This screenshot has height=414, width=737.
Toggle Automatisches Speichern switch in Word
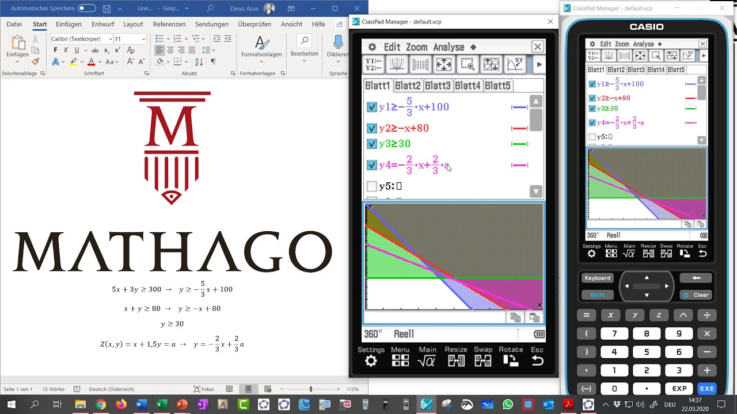87,9
